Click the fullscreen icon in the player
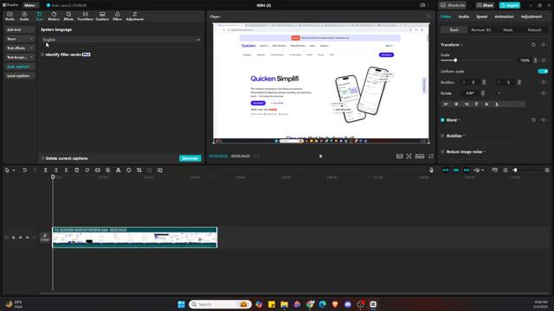 [431, 156]
